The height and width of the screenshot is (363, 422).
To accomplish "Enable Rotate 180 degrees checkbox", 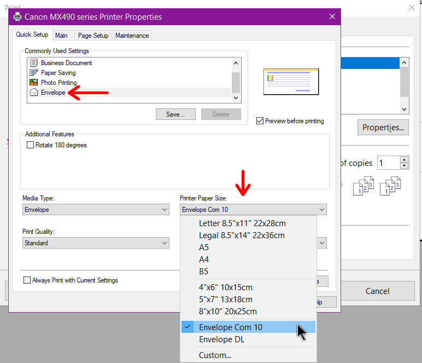I will coord(31,145).
